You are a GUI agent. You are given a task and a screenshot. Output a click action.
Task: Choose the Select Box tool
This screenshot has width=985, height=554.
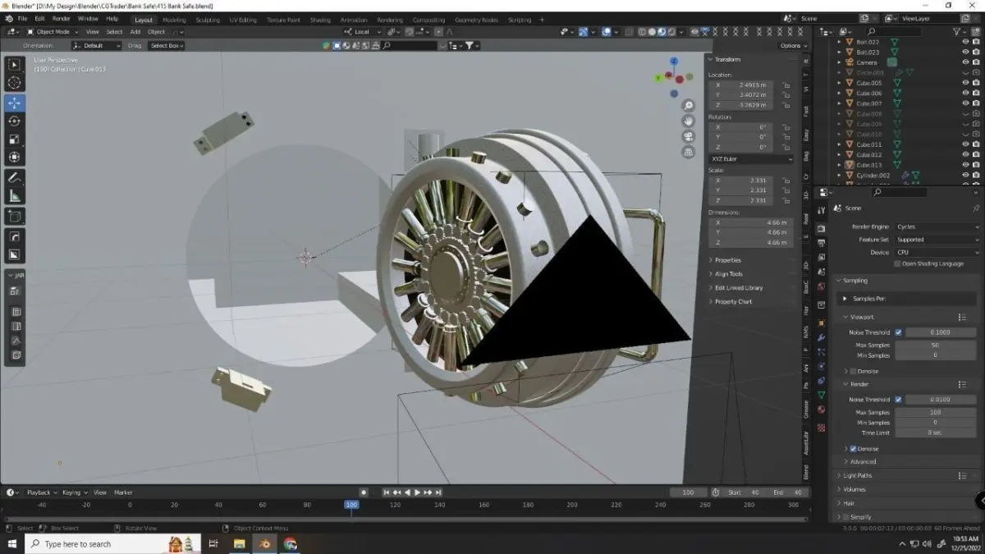(15, 64)
